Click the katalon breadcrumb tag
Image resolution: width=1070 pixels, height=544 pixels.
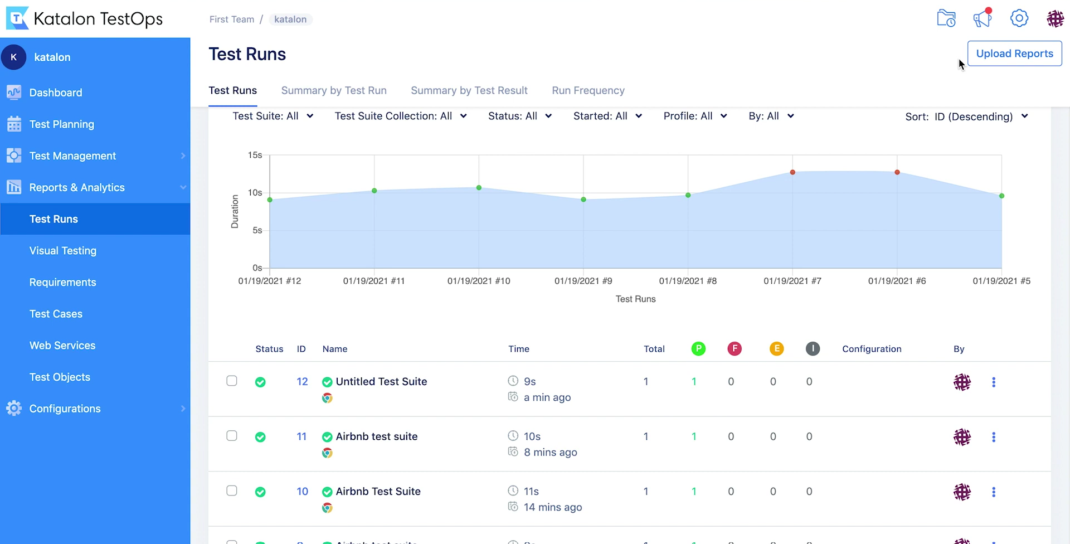[290, 20]
